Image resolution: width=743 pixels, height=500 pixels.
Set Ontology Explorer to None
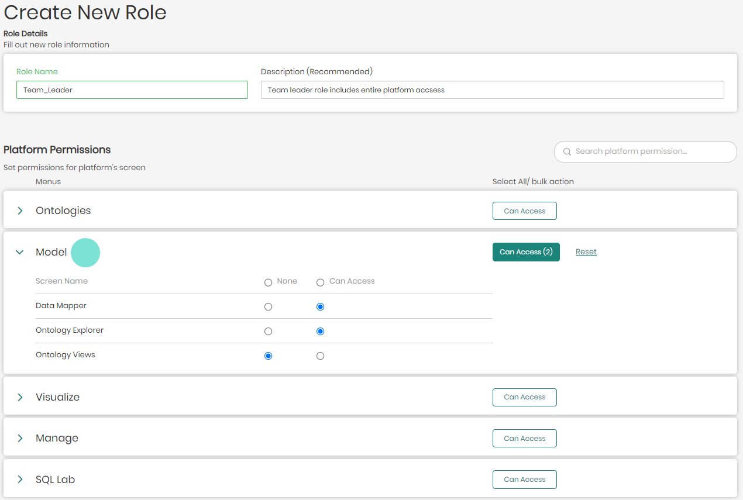pyautogui.click(x=268, y=332)
